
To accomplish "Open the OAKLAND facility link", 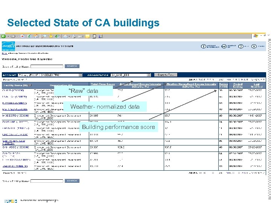I will (x=15, y=122).
